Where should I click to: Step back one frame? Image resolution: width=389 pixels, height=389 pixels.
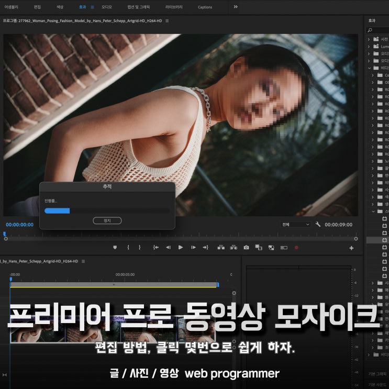(168, 247)
